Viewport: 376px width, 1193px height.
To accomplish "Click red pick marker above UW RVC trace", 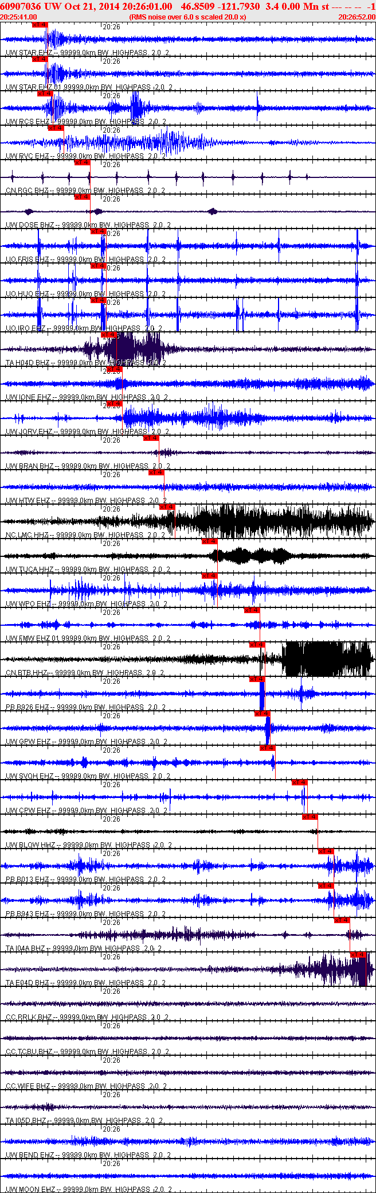I will [56, 127].
